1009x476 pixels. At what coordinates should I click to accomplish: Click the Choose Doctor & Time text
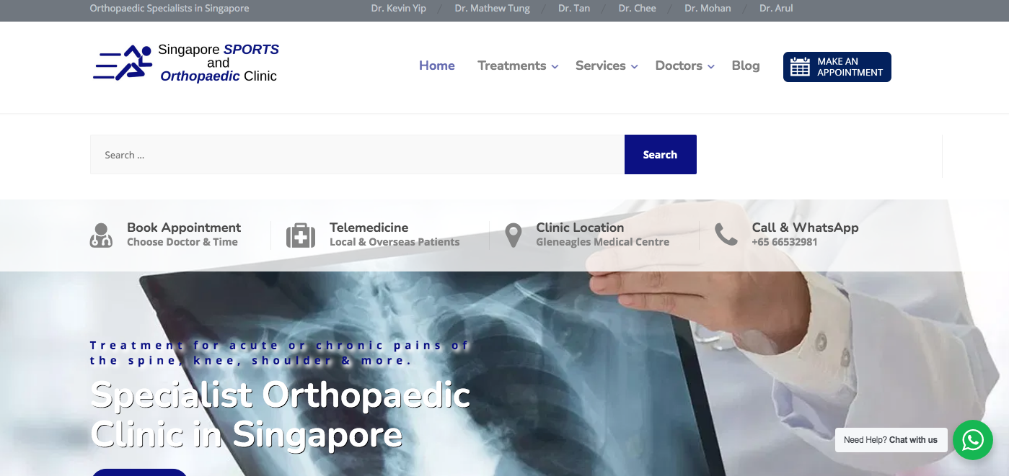(182, 242)
